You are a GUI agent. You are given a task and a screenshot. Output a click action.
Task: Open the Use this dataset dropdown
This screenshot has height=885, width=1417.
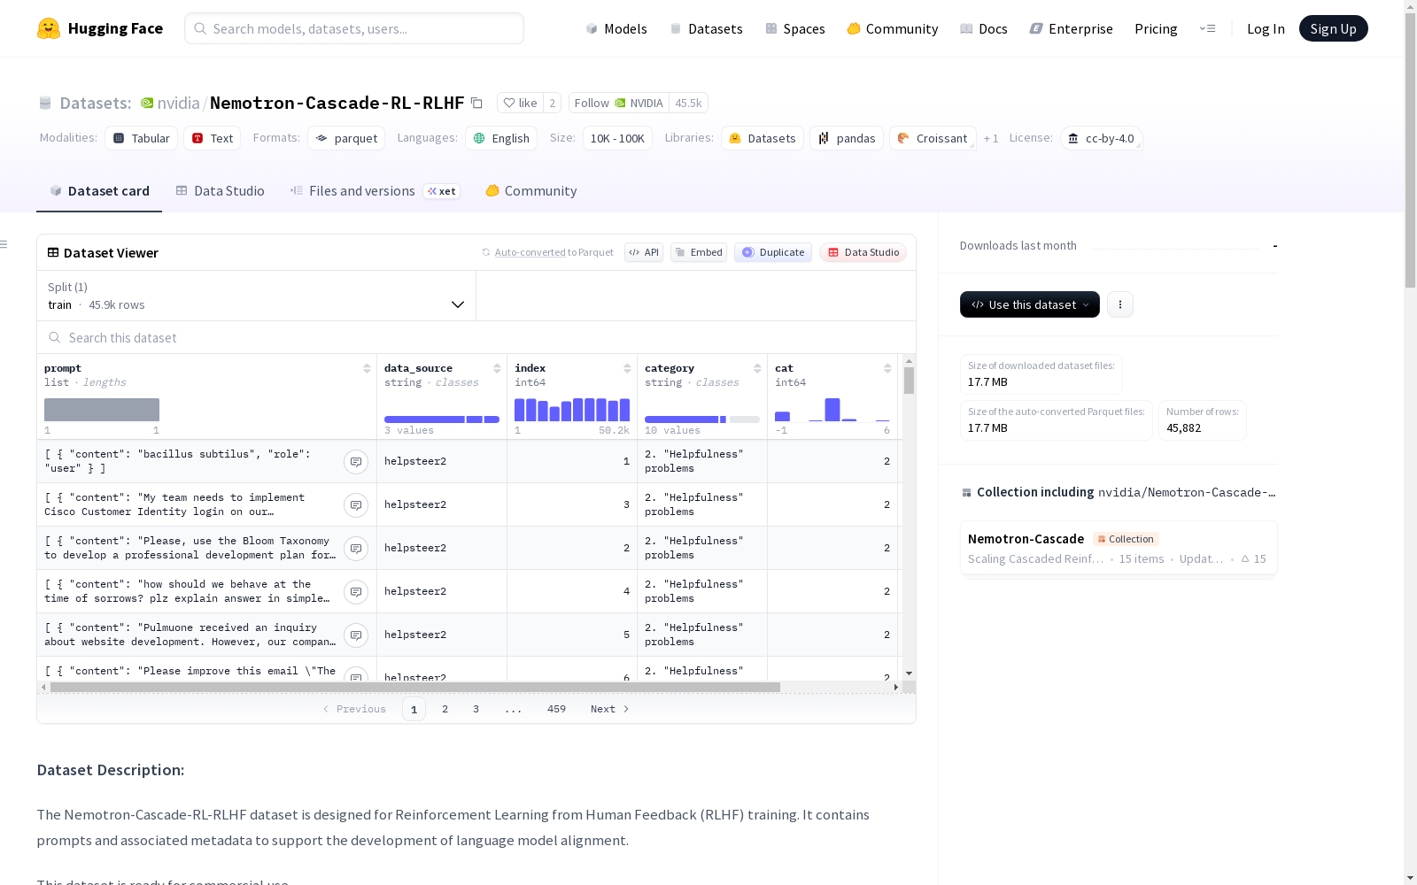tap(1030, 304)
